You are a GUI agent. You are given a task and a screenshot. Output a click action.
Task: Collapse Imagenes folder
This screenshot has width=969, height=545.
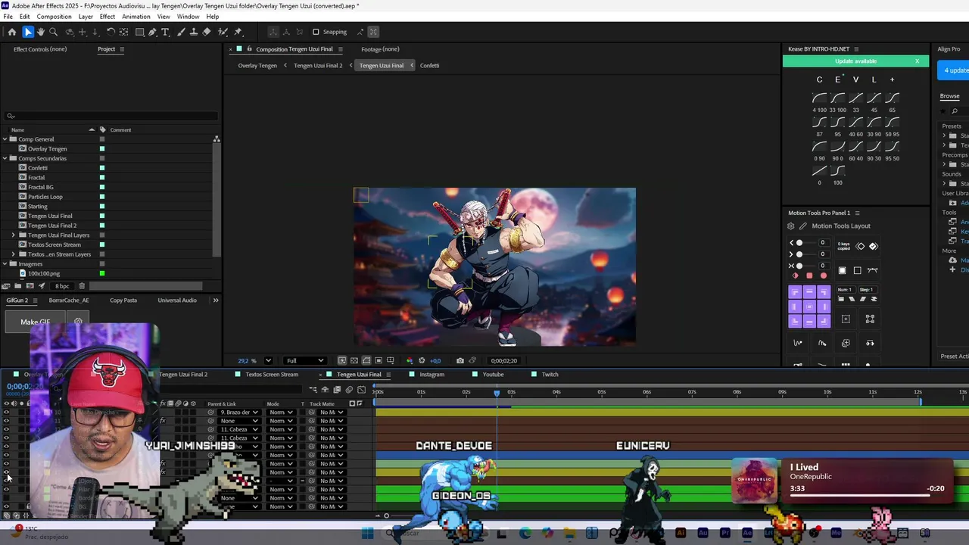5,263
